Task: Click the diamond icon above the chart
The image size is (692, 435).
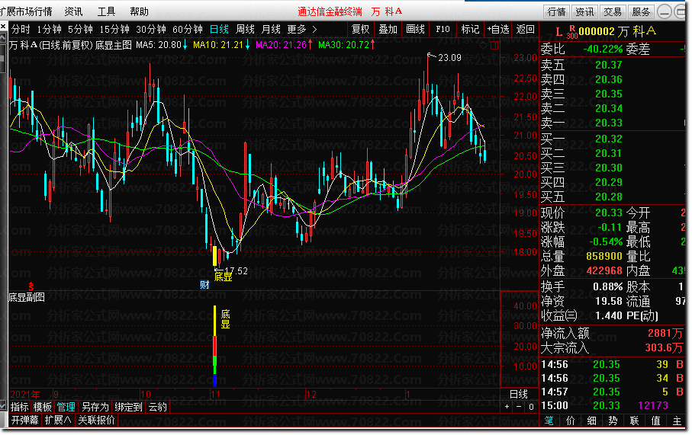Action: pyautogui.click(x=484, y=45)
